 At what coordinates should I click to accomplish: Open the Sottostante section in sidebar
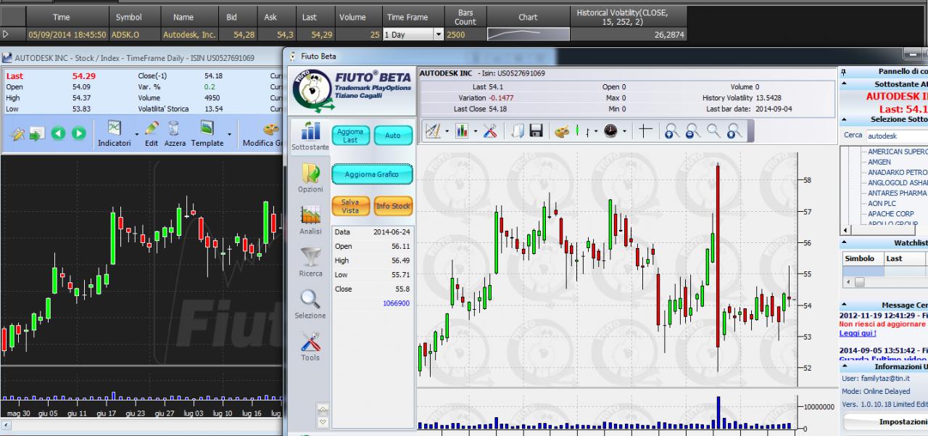pos(310,136)
